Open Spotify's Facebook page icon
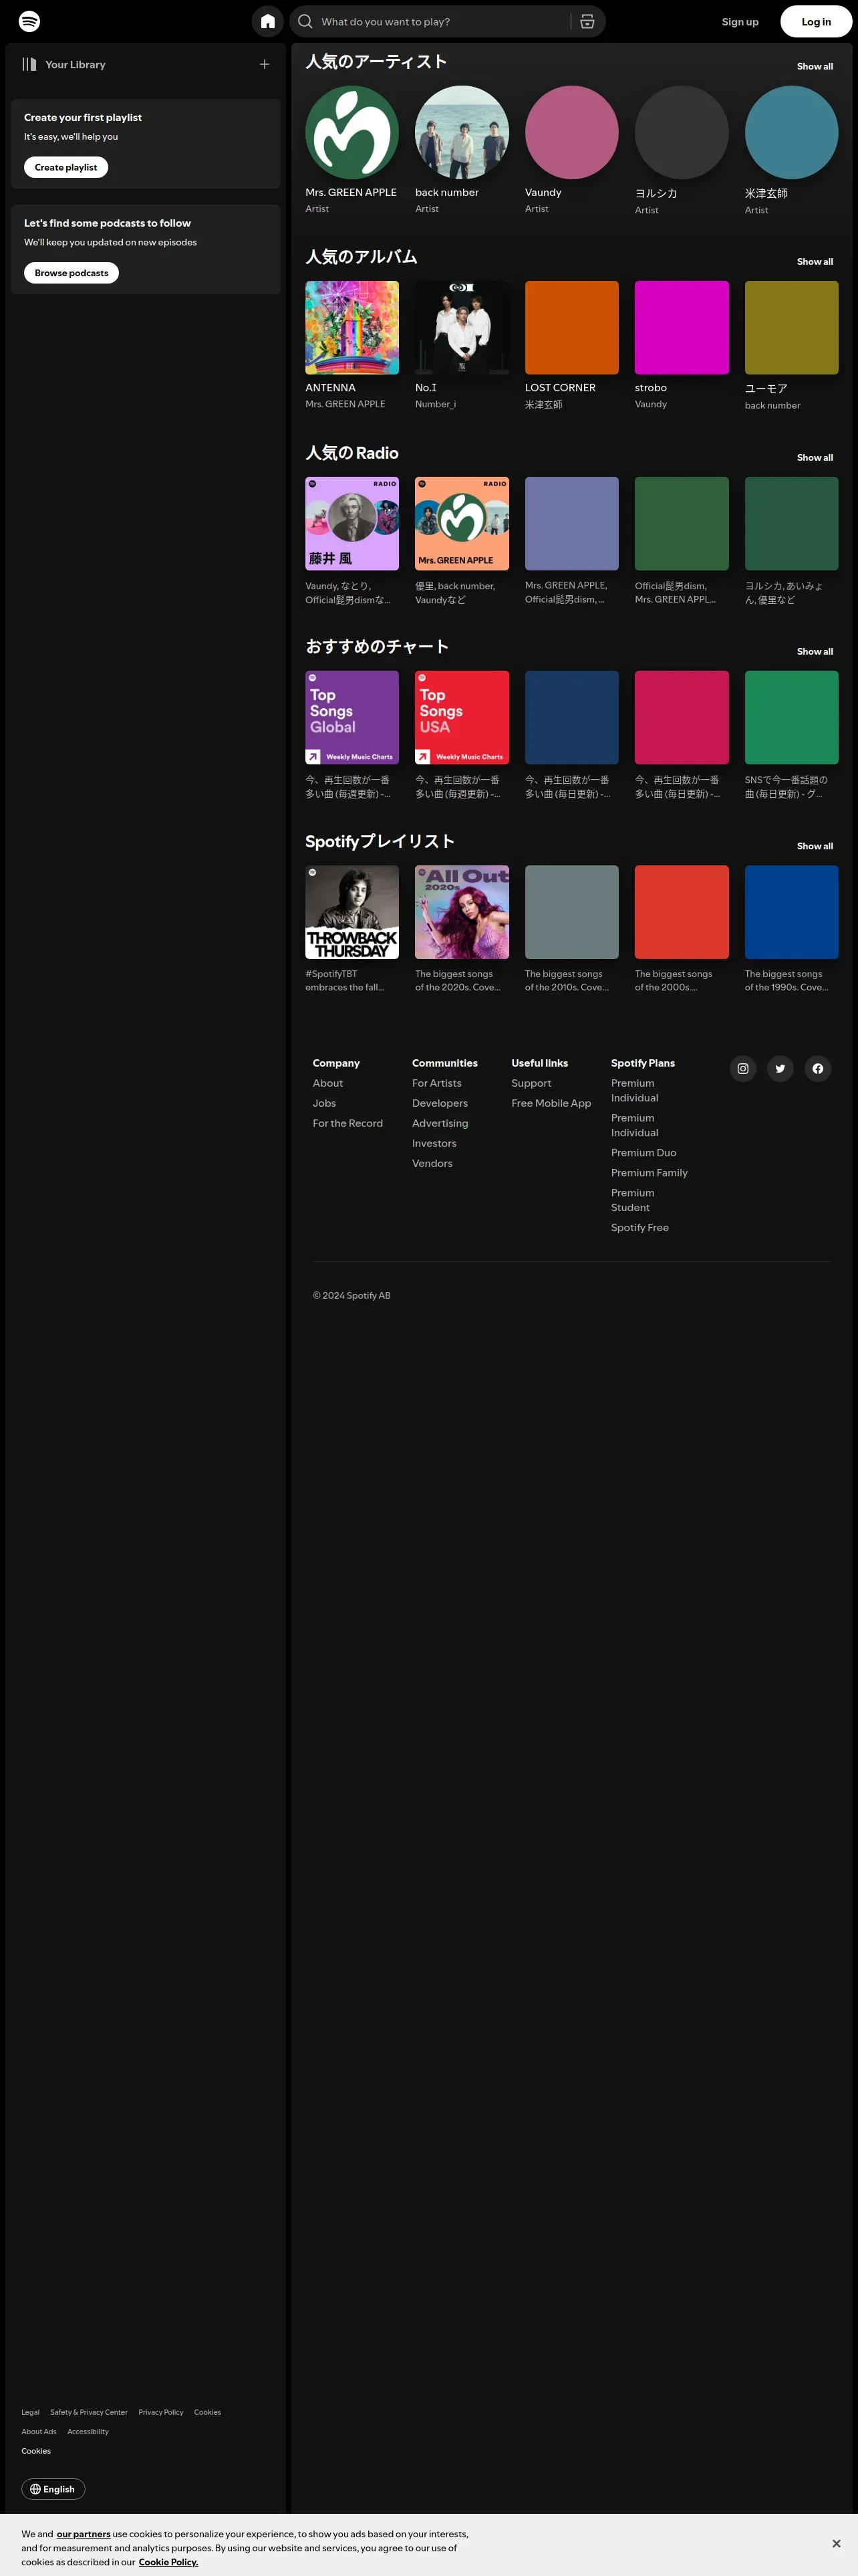 pos(817,1068)
